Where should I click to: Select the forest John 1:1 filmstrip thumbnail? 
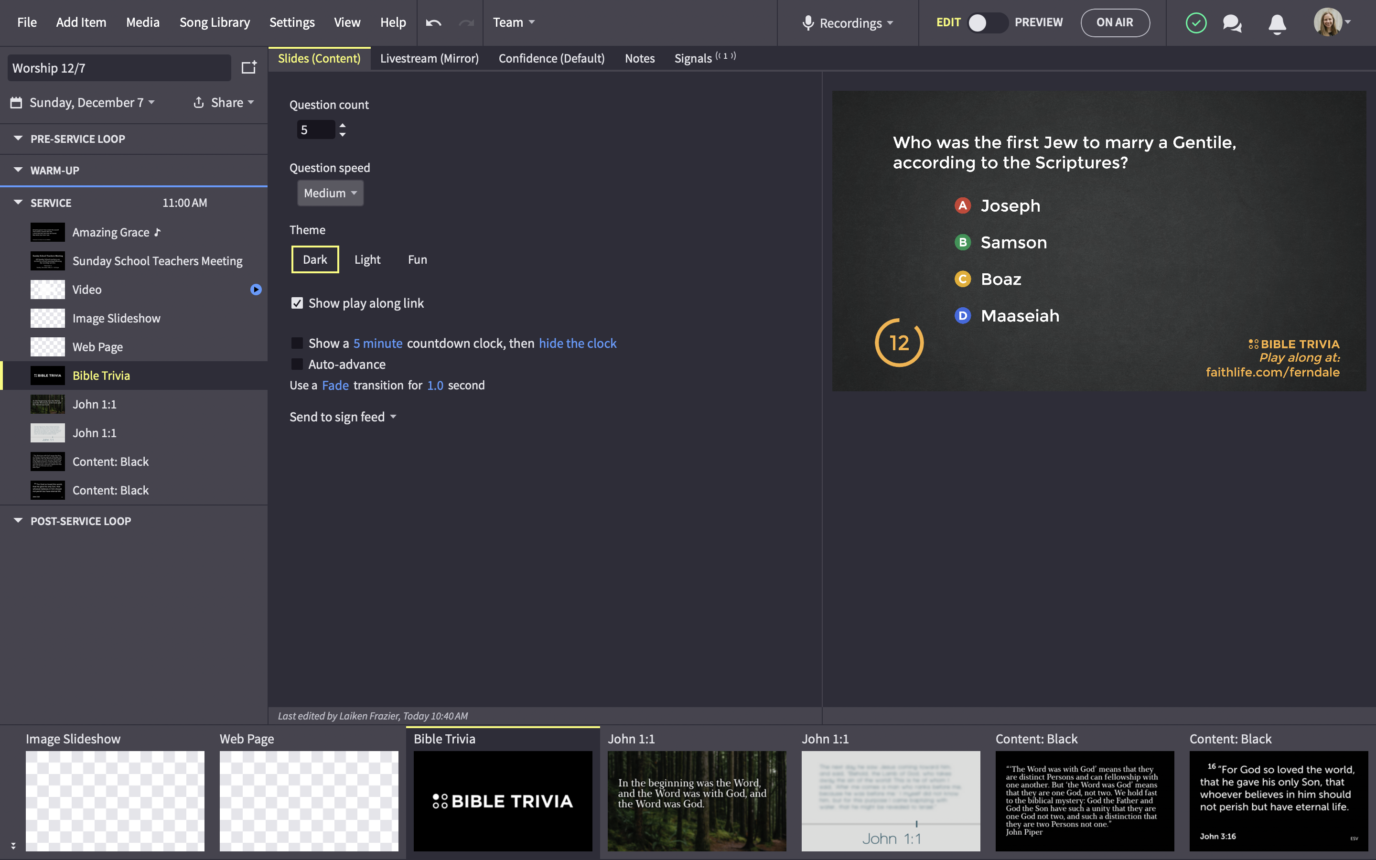(697, 801)
